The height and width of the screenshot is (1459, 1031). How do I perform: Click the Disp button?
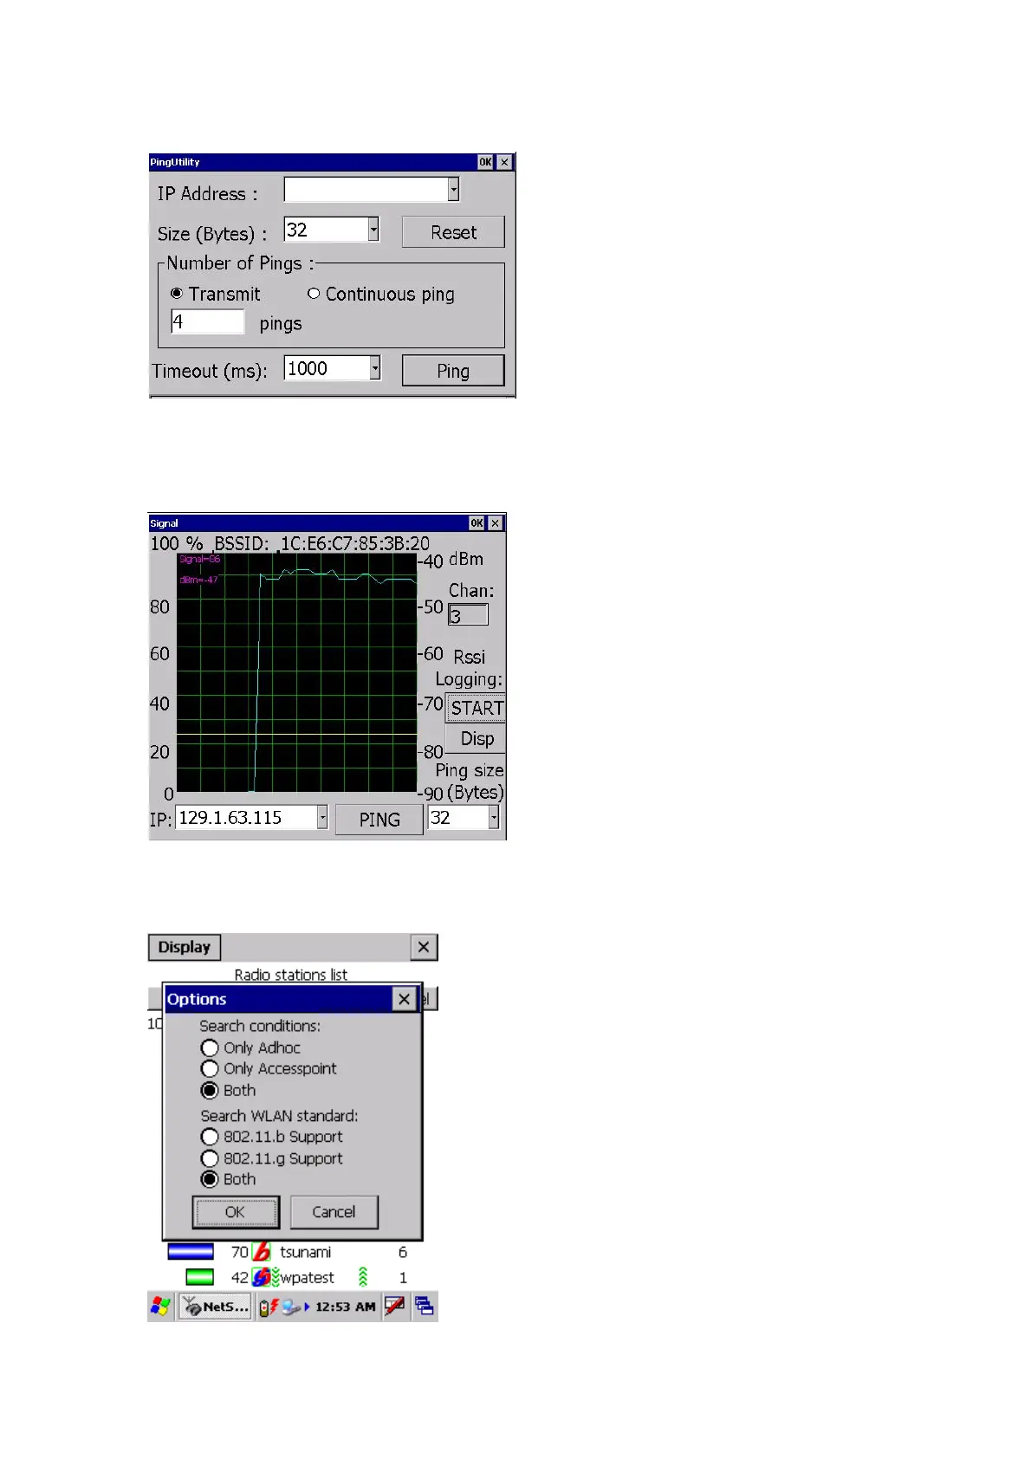click(x=476, y=739)
